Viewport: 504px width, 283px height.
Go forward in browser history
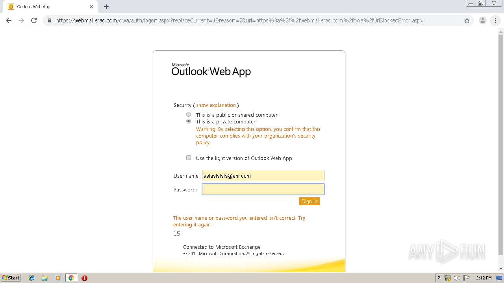point(21,20)
